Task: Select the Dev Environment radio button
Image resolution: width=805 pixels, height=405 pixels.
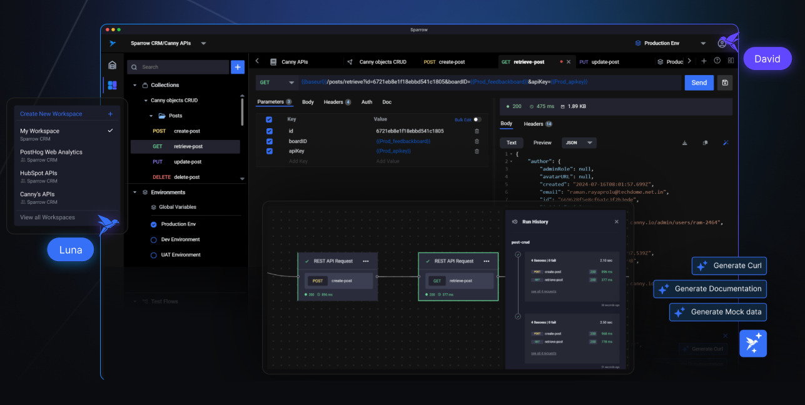Action: tap(154, 239)
